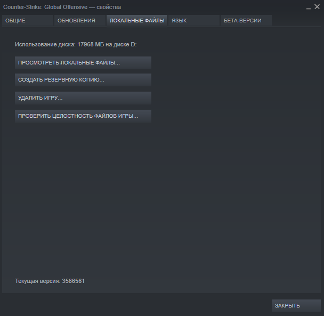This screenshot has width=324, height=316.
Task: Click СОЗДАТЬ РЕЗЕРВНУЮ КОПИЮ button
Action: coord(83,80)
